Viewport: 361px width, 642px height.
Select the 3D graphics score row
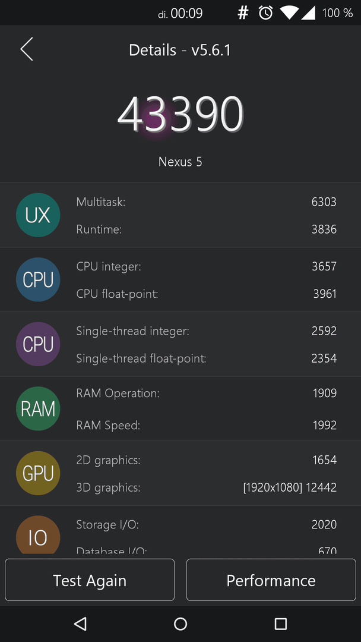click(206, 487)
